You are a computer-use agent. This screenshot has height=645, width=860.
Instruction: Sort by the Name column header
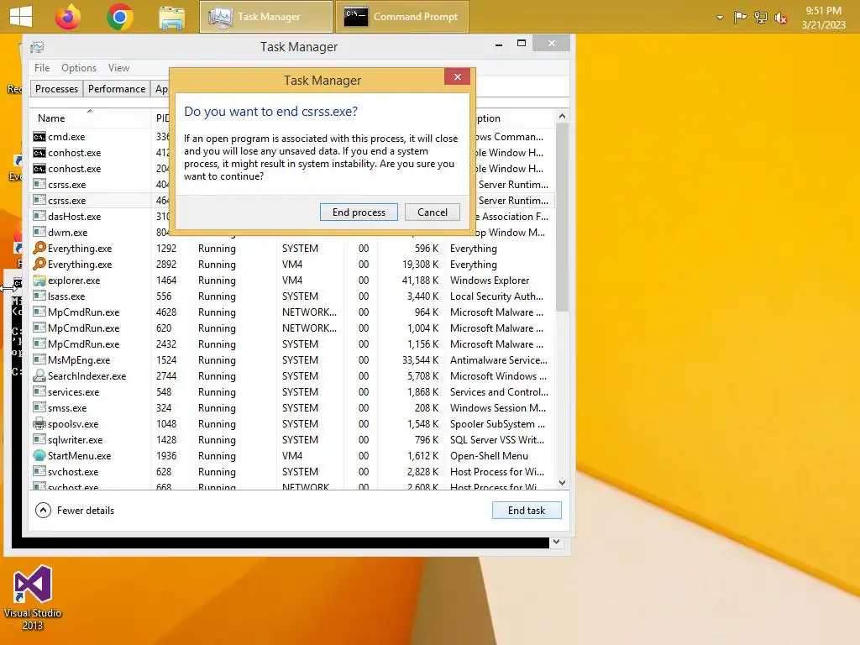click(x=89, y=118)
